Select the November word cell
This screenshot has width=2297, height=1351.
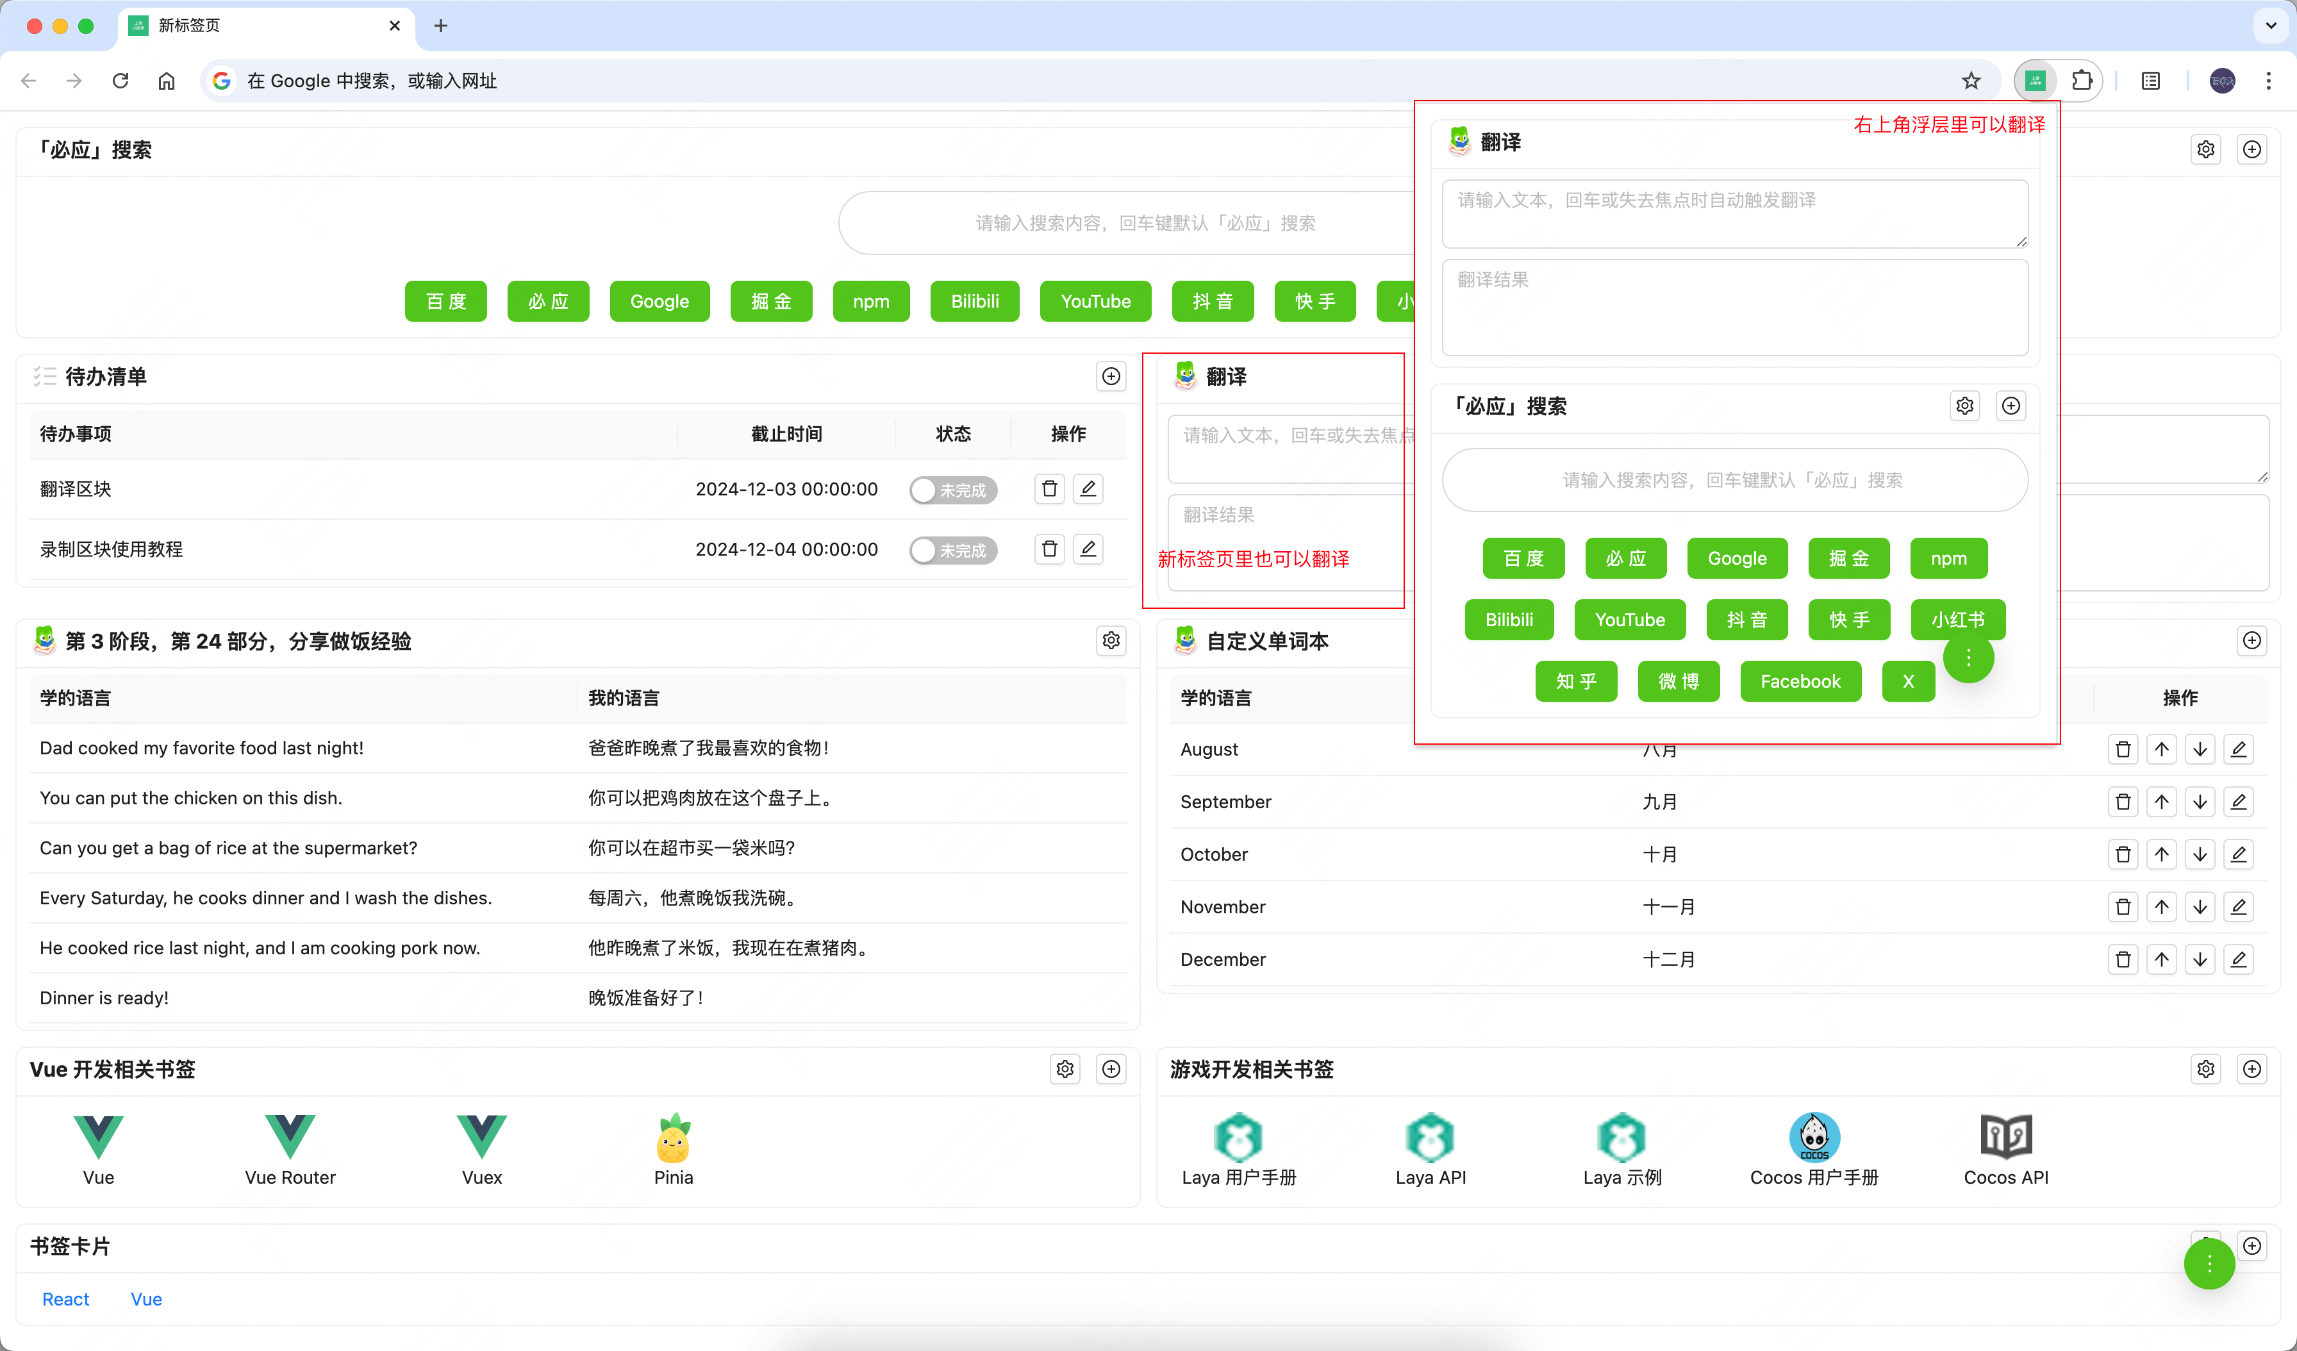click(x=1223, y=907)
